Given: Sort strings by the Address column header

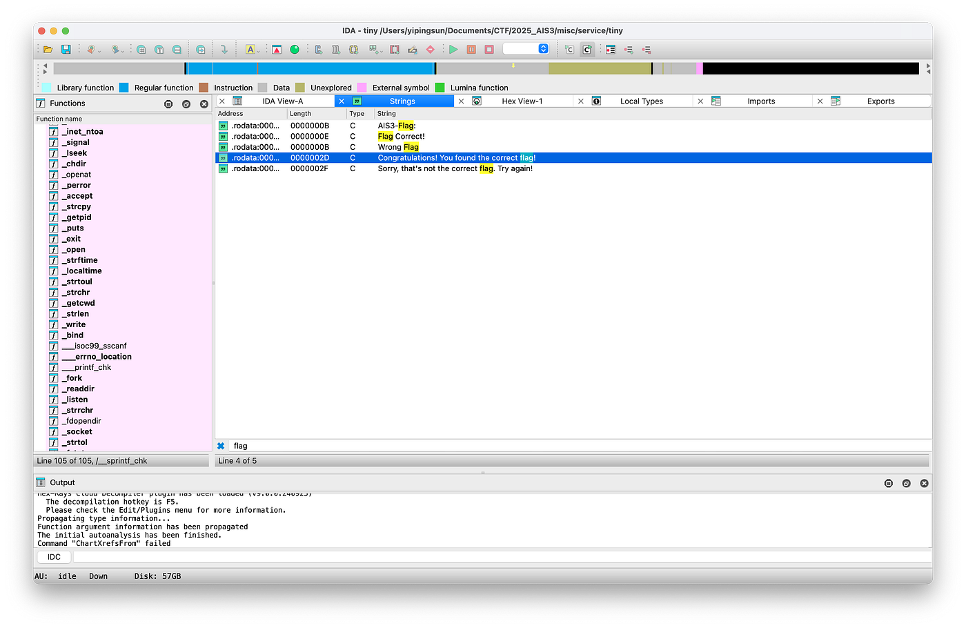Looking at the screenshot, I should tap(251, 114).
